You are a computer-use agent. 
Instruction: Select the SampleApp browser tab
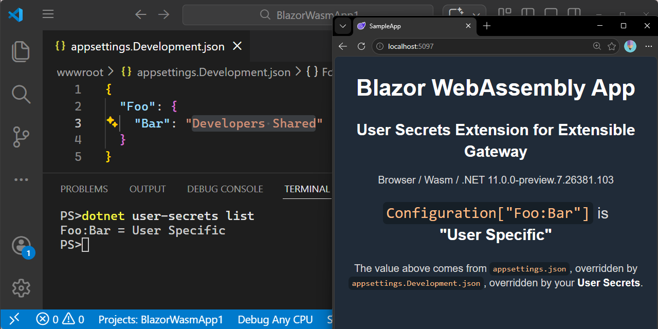[x=414, y=26]
